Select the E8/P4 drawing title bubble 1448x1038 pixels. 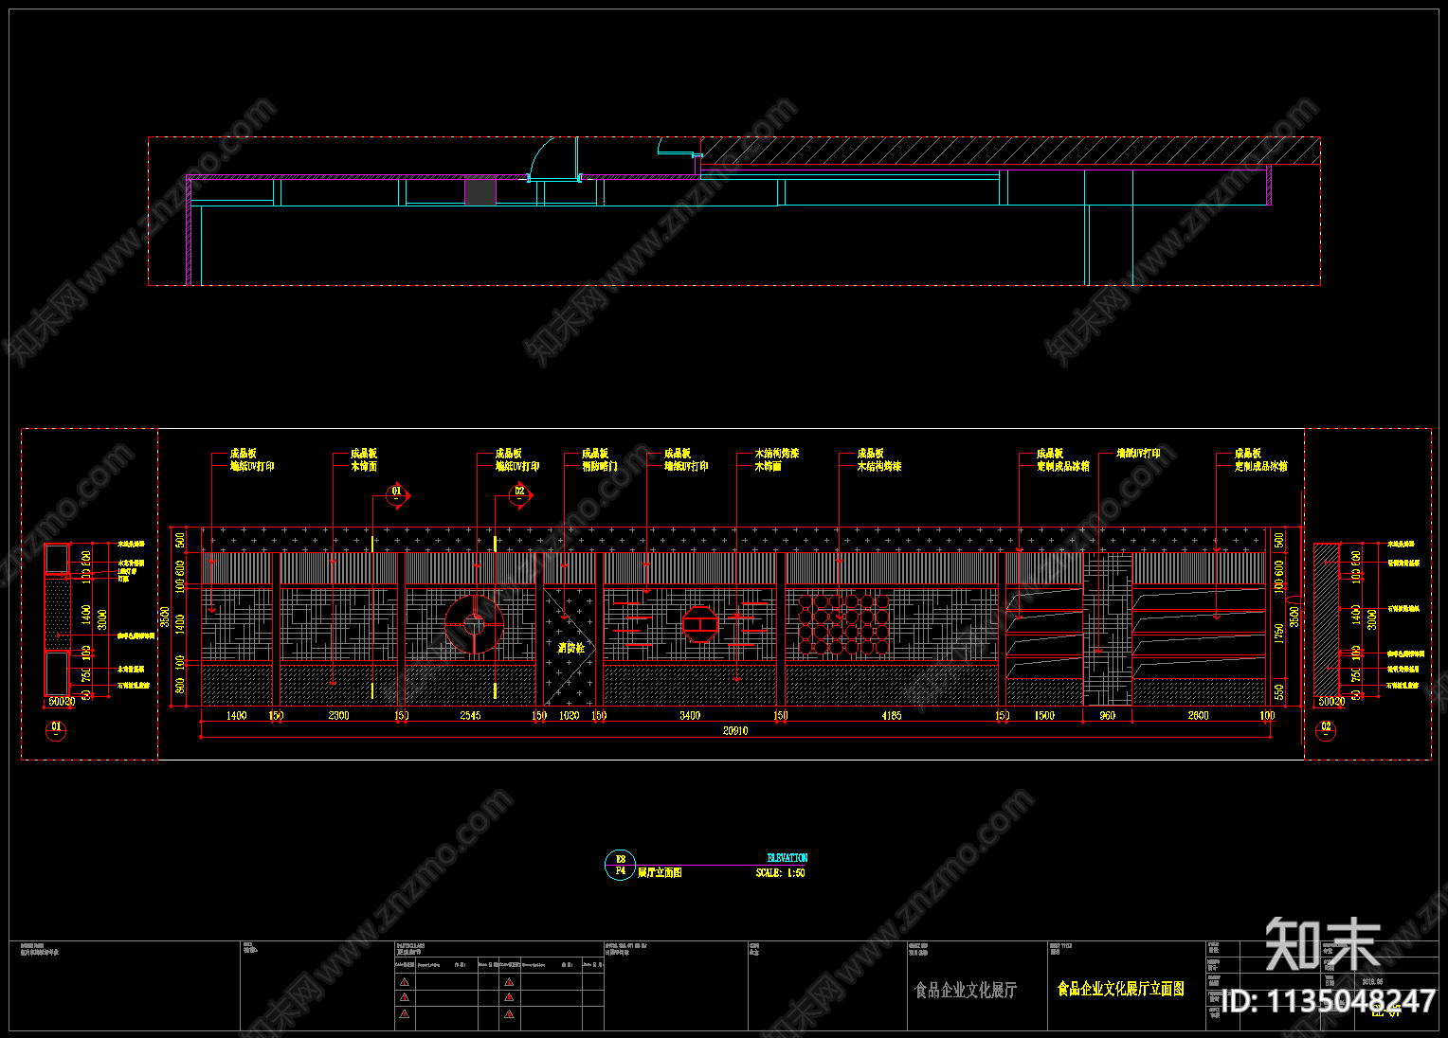[x=620, y=865]
